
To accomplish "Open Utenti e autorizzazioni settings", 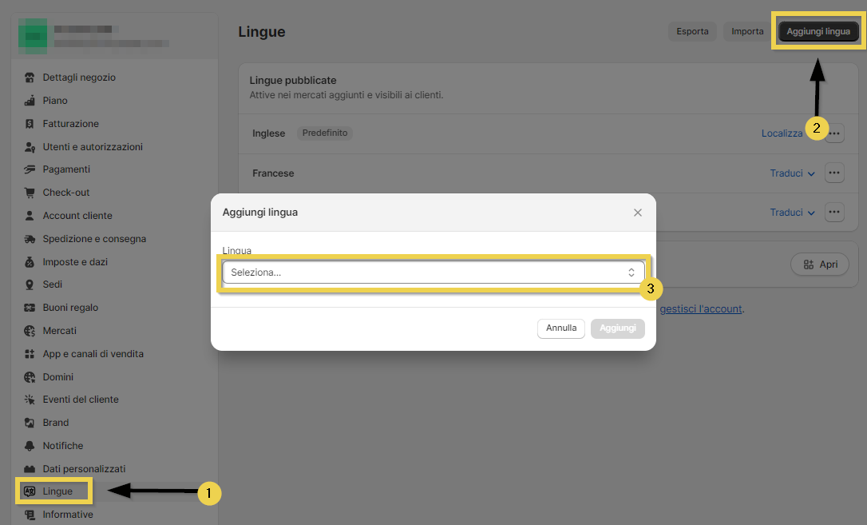I will tap(93, 147).
